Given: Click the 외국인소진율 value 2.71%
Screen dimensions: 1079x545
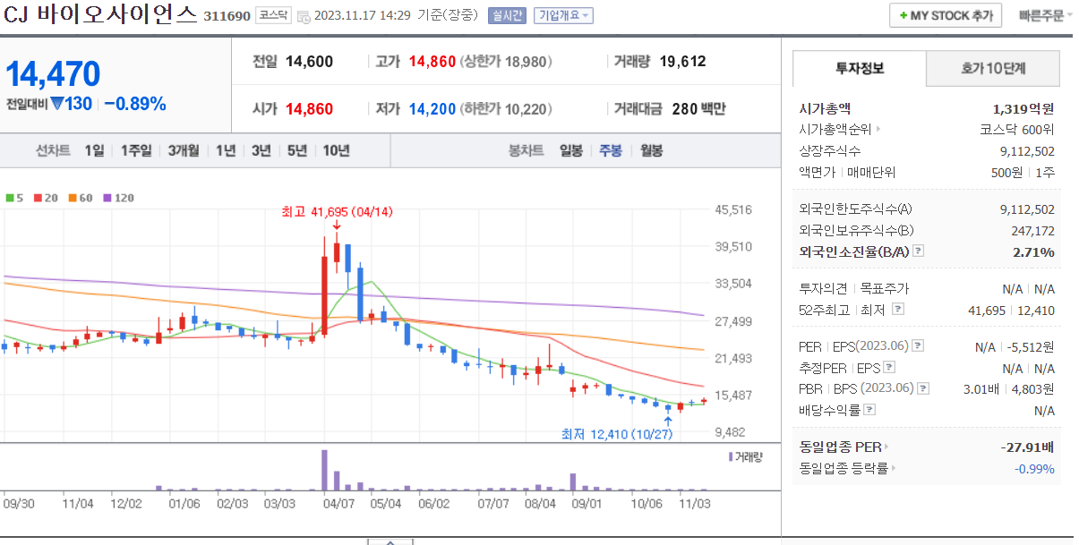Looking at the screenshot, I should pyautogui.click(x=1033, y=252).
